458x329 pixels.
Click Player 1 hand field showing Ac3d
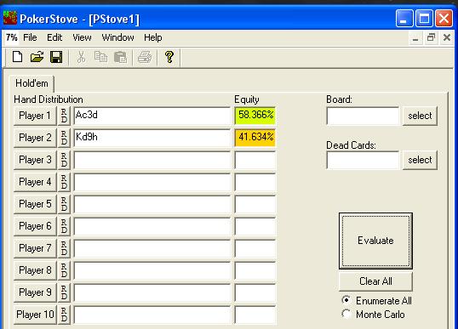pyautogui.click(x=152, y=116)
